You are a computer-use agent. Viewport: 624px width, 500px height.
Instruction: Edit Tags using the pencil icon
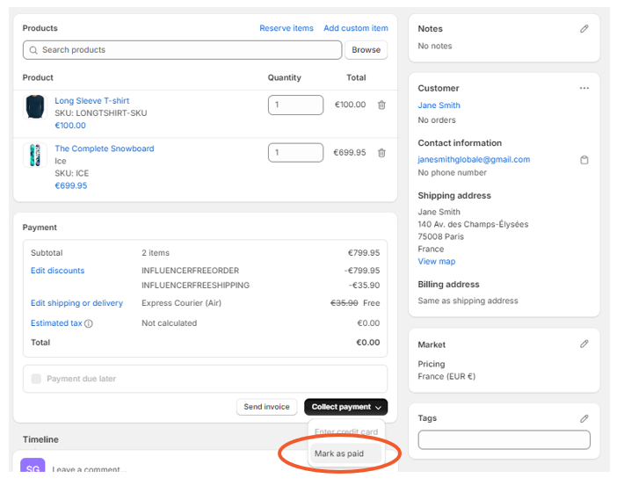[x=584, y=419]
